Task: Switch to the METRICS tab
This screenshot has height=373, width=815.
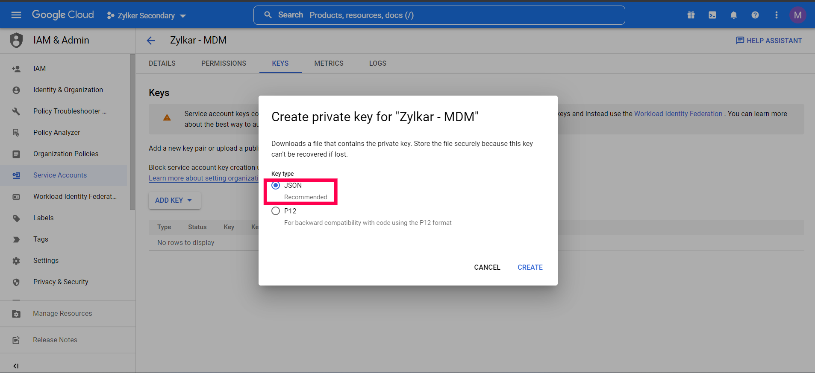Action: pyautogui.click(x=329, y=63)
